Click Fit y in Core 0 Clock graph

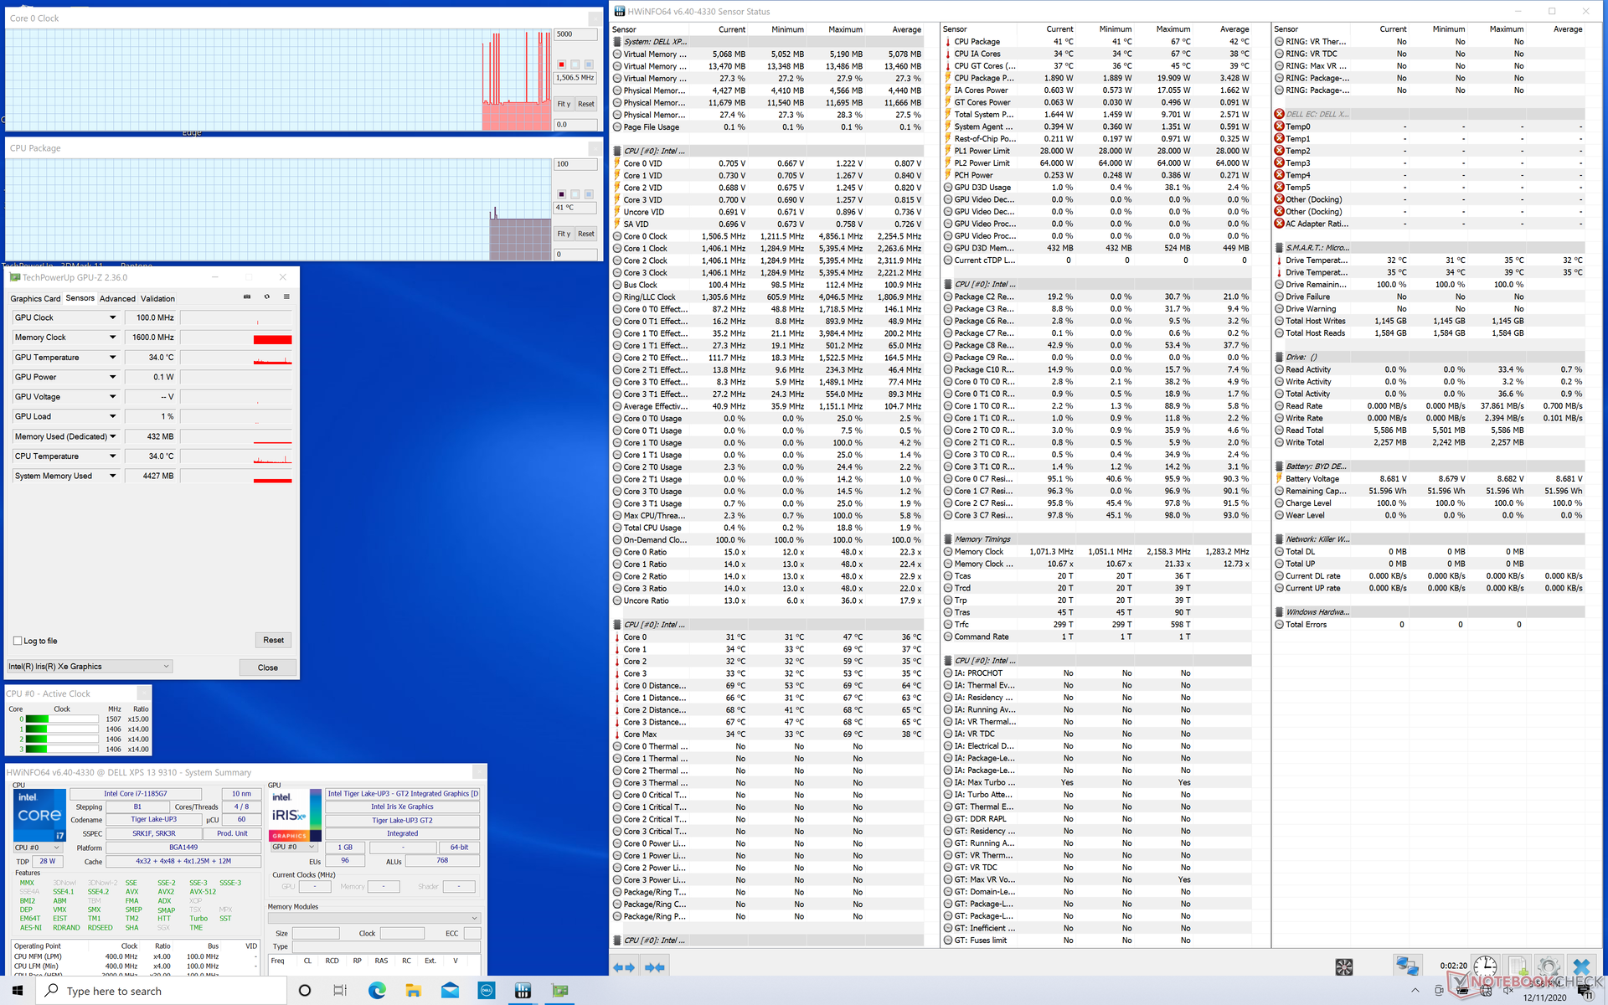tap(564, 105)
